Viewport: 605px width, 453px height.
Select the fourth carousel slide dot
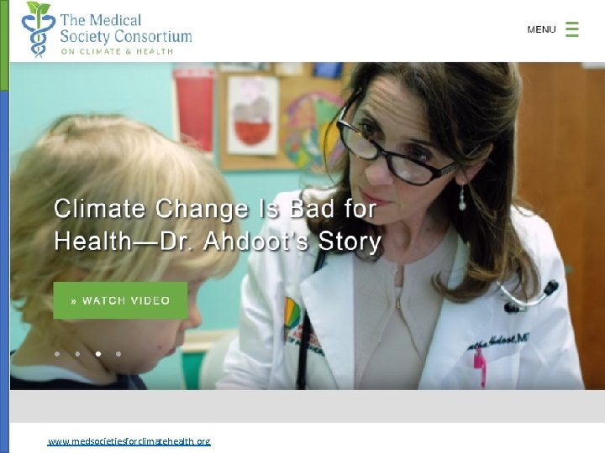pos(118,354)
